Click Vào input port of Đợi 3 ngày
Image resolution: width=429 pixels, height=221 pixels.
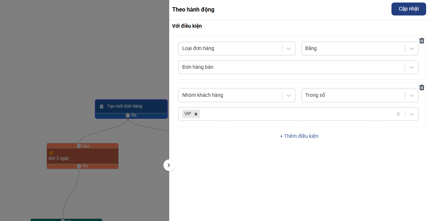tap(79, 146)
